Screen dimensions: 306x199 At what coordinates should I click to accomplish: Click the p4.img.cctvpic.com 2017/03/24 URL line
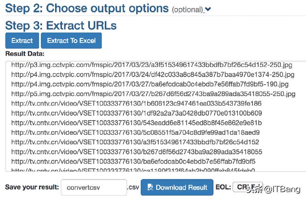point(153,74)
